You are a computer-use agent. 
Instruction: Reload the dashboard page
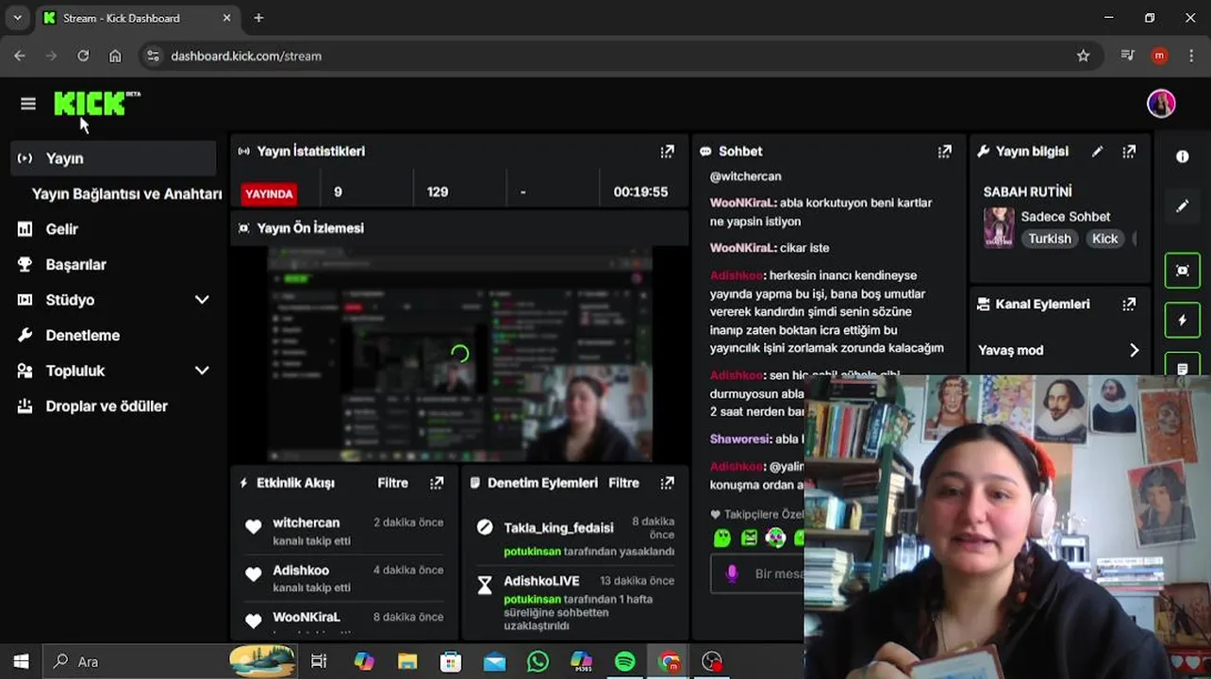[83, 56]
